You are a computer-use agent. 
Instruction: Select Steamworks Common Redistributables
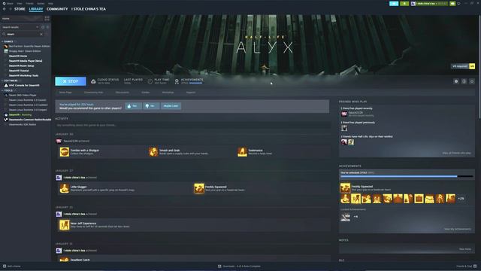click(x=29, y=120)
